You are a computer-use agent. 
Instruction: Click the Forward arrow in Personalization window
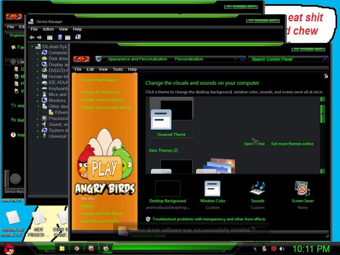[85, 59]
